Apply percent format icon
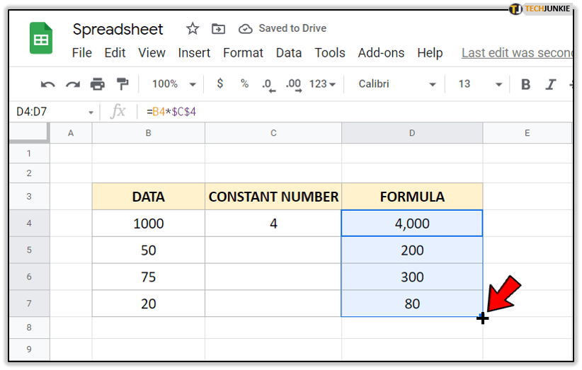 244,83
